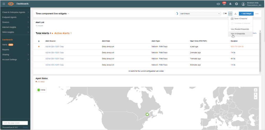This screenshot has width=265, height=130.
Task: Open the three-dots more options menu
Action: (257, 13)
